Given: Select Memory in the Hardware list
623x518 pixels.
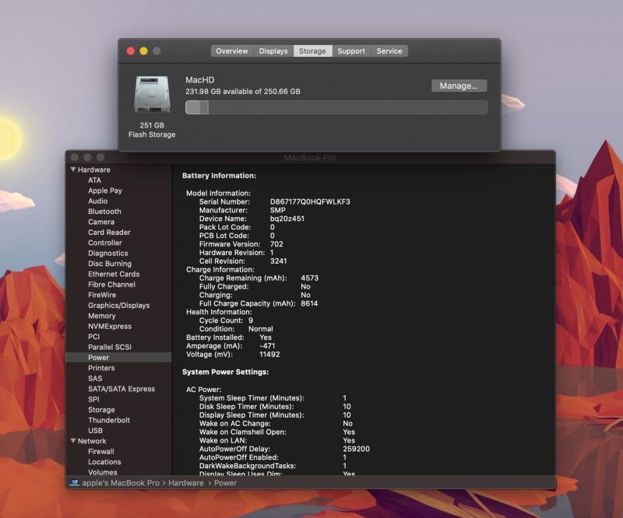Looking at the screenshot, I should (x=102, y=316).
